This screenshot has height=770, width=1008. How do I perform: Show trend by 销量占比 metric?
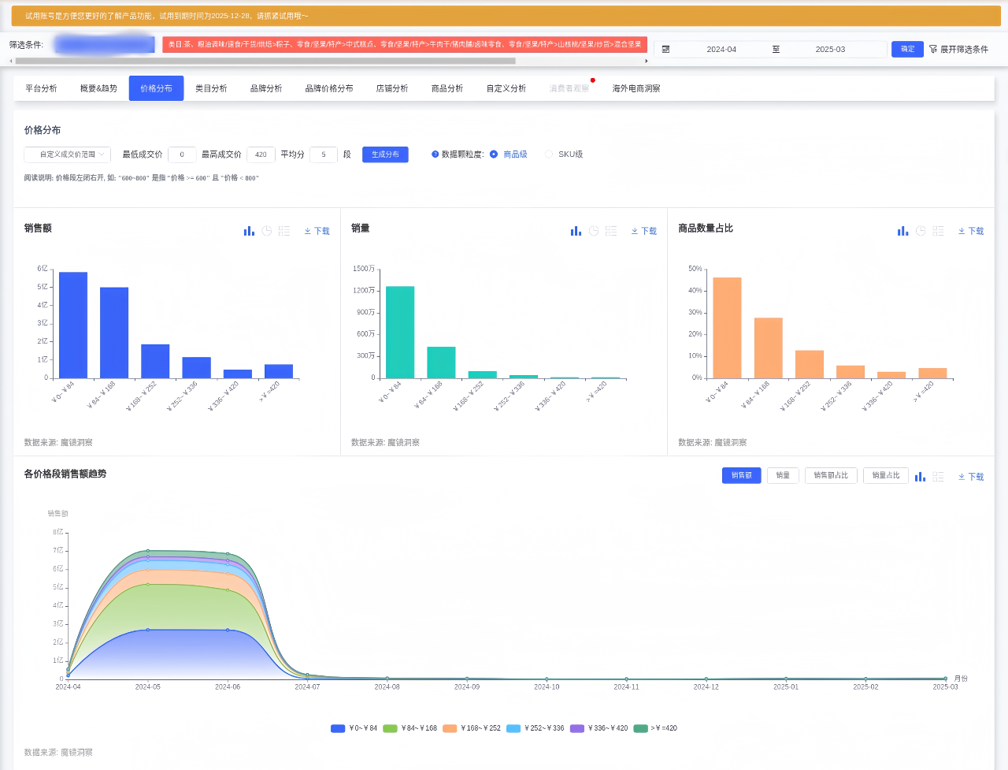[x=886, y=475]
